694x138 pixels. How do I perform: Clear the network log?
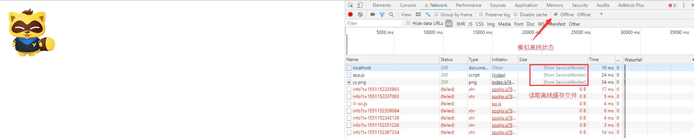click(360, 14)
